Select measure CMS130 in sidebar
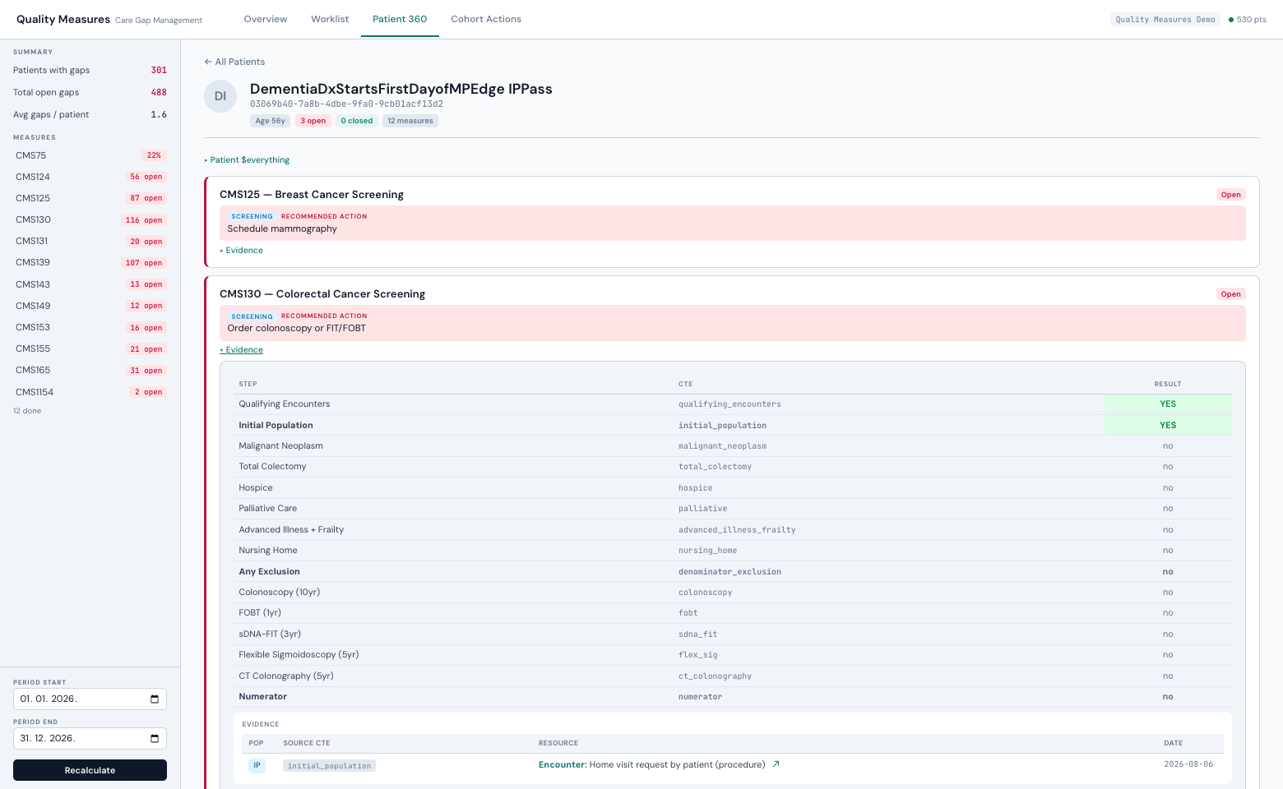This screenshot has width=1283, height=789. click(90, 219)
